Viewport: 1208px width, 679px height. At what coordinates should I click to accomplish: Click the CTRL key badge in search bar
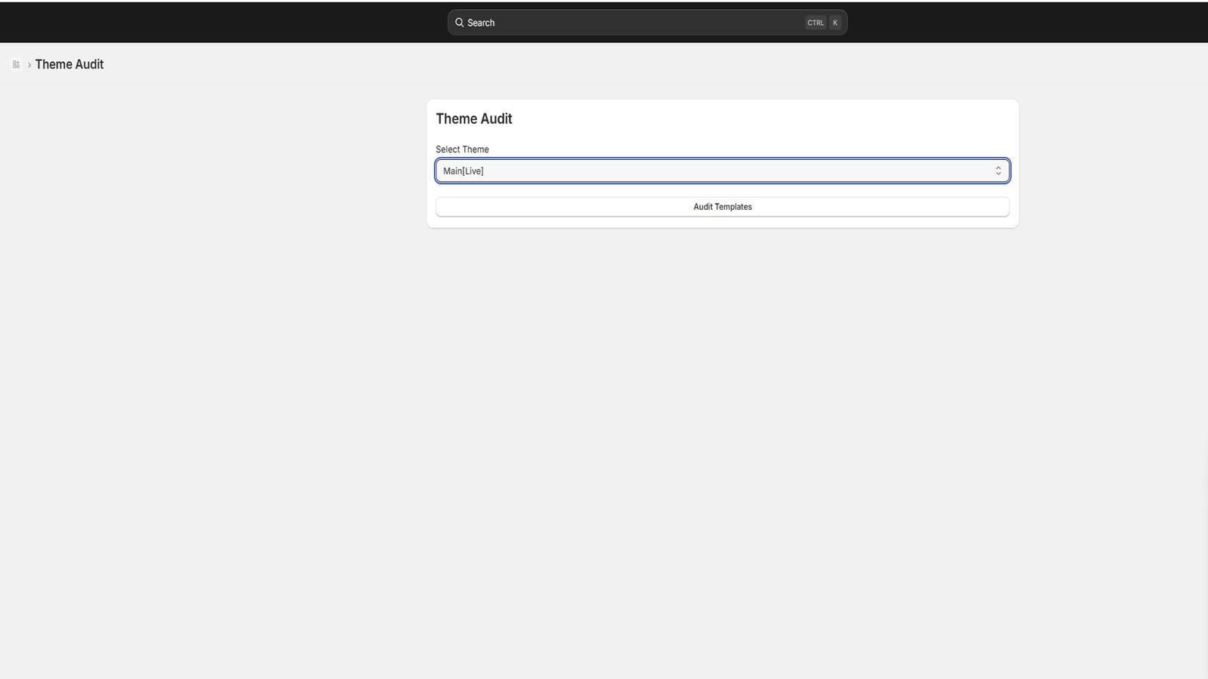point(815,23)
